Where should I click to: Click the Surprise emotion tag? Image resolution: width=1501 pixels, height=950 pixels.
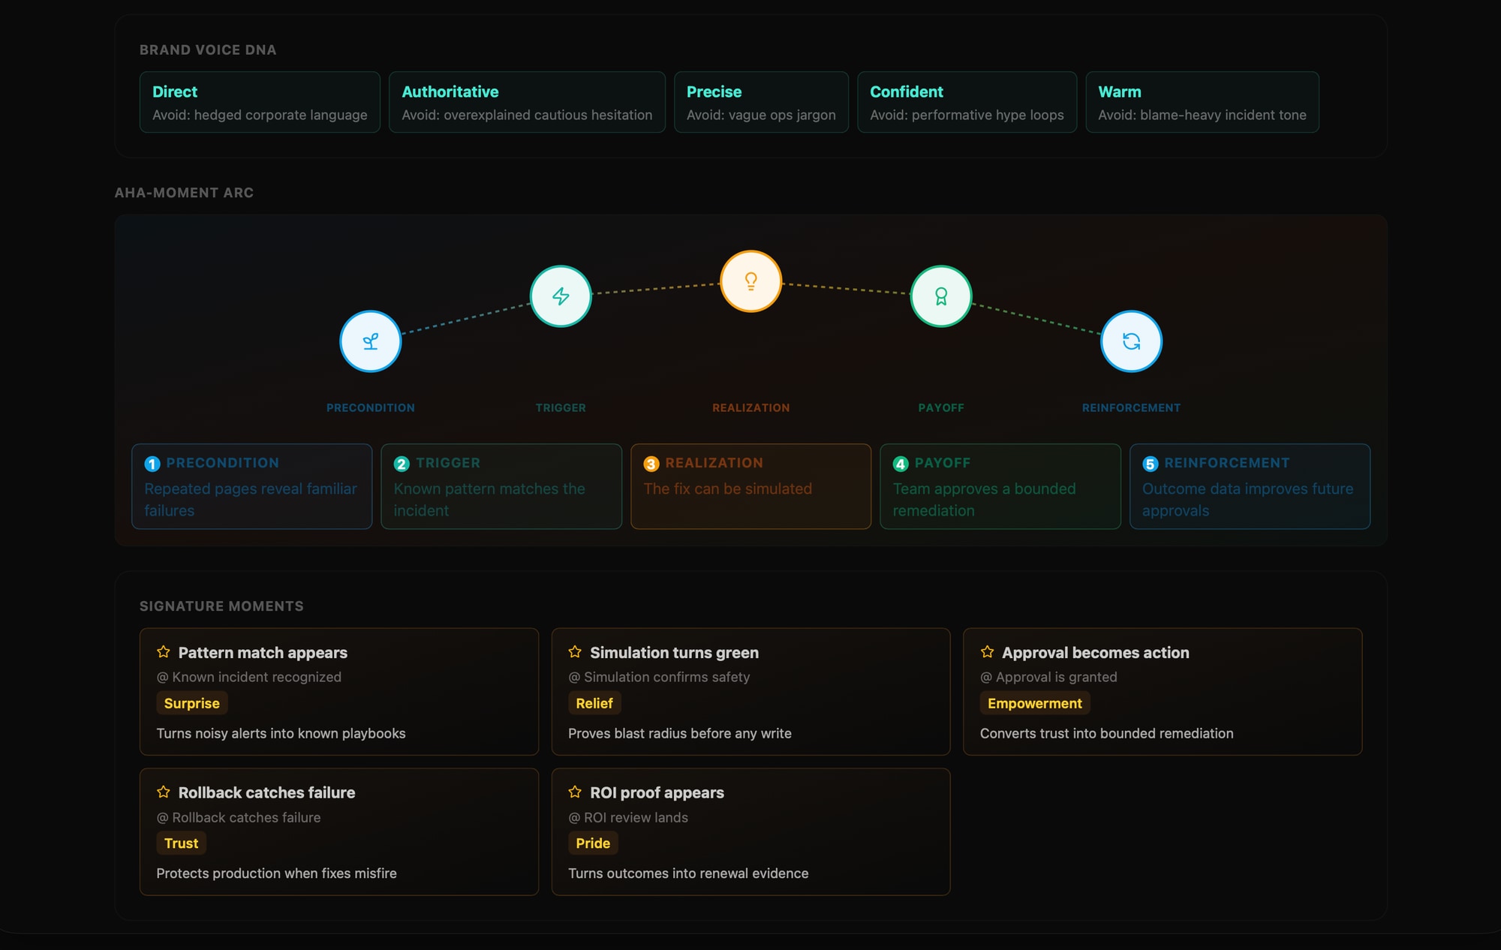192,703
